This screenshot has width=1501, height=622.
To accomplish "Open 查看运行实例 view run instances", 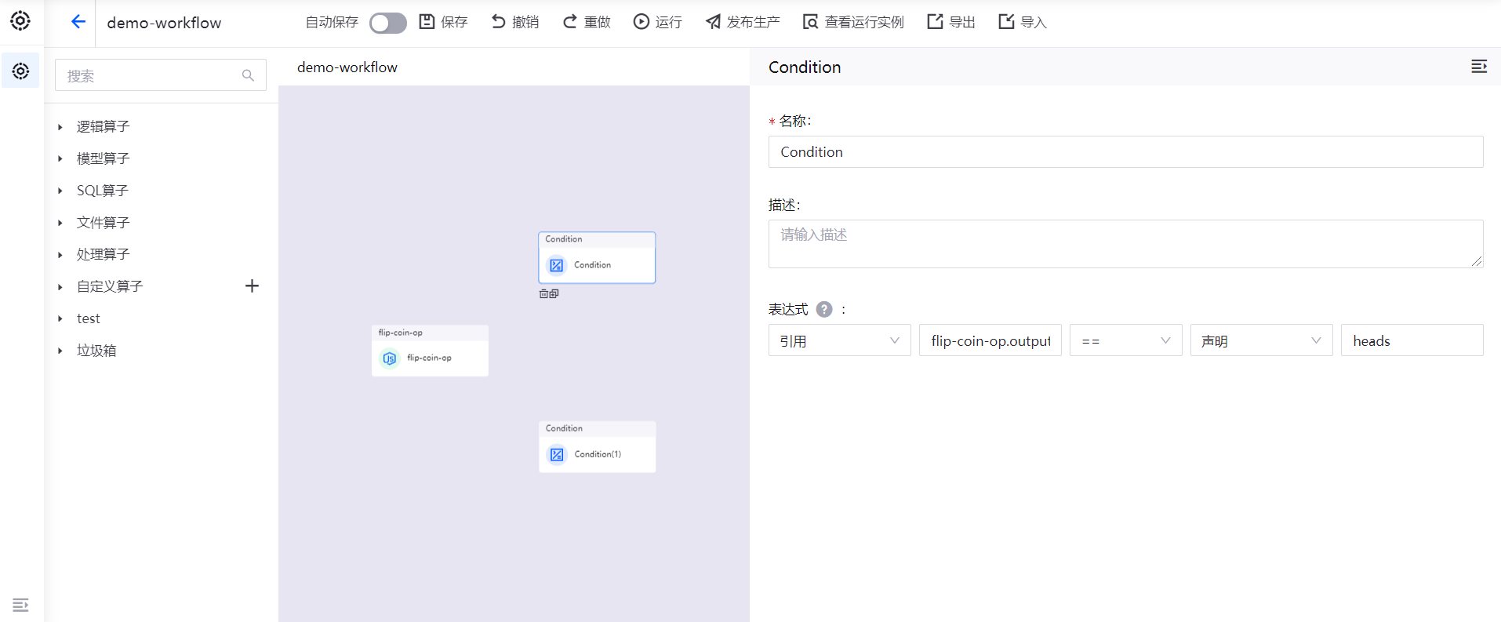I will (x=853, y=22).
